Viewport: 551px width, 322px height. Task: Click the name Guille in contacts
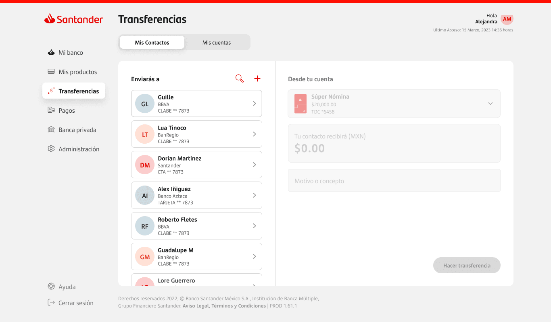point(166,97)
